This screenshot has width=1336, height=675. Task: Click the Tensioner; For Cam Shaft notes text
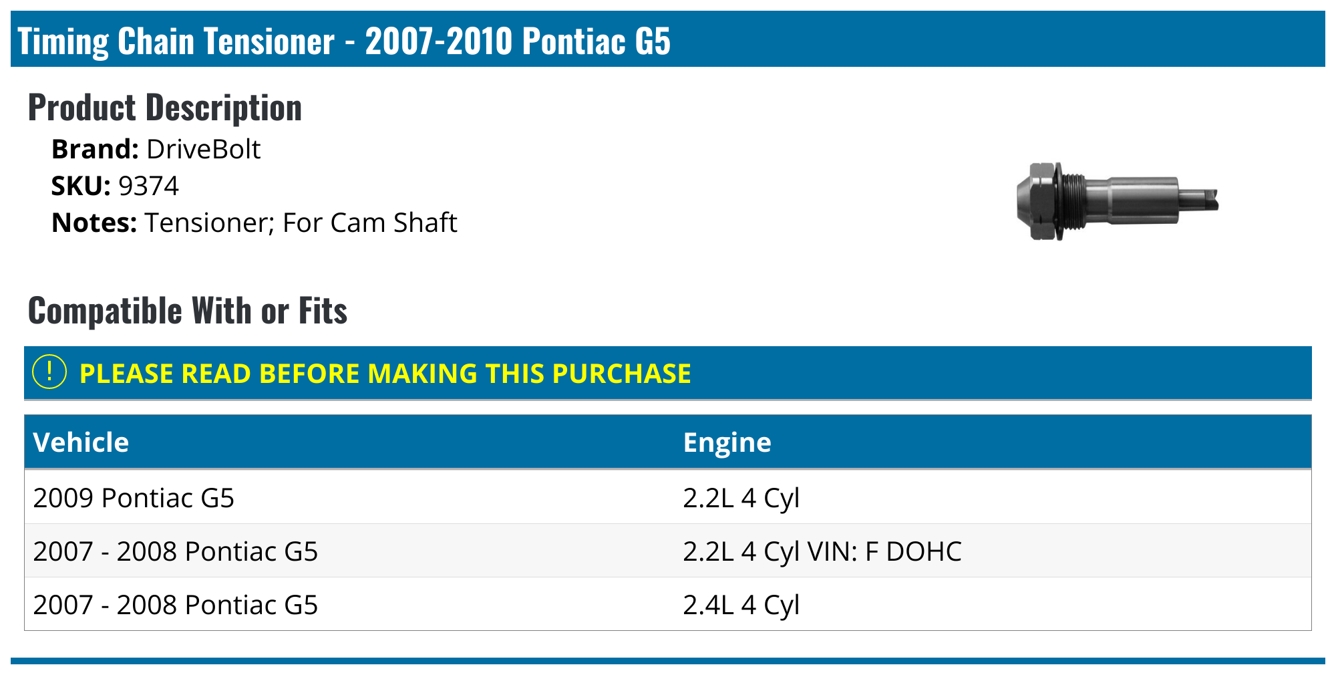[301, 223]
